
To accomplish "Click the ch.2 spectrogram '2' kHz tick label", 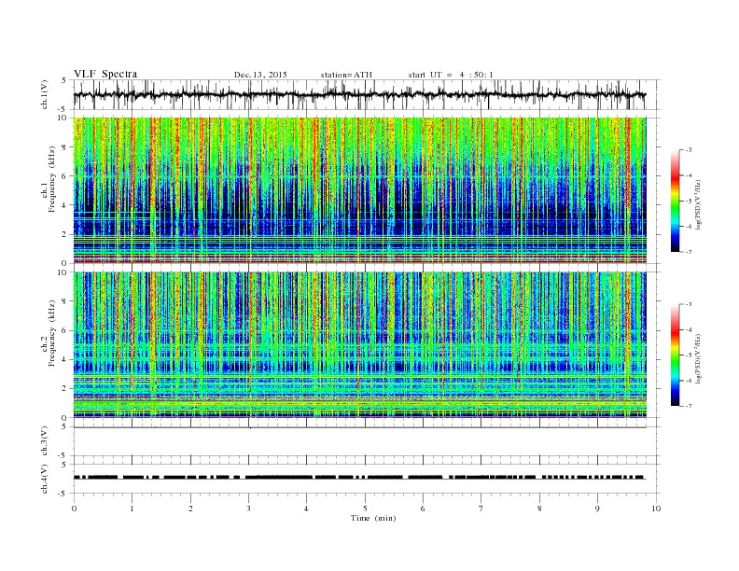I will pos(64,389).
